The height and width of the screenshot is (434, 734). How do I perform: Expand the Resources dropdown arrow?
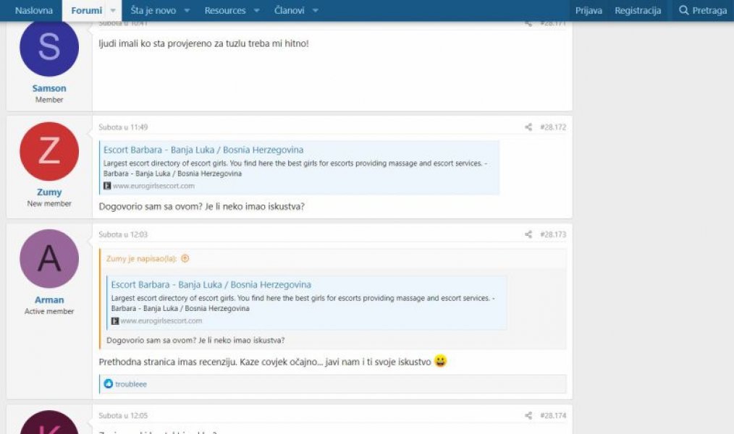[256, 11]
